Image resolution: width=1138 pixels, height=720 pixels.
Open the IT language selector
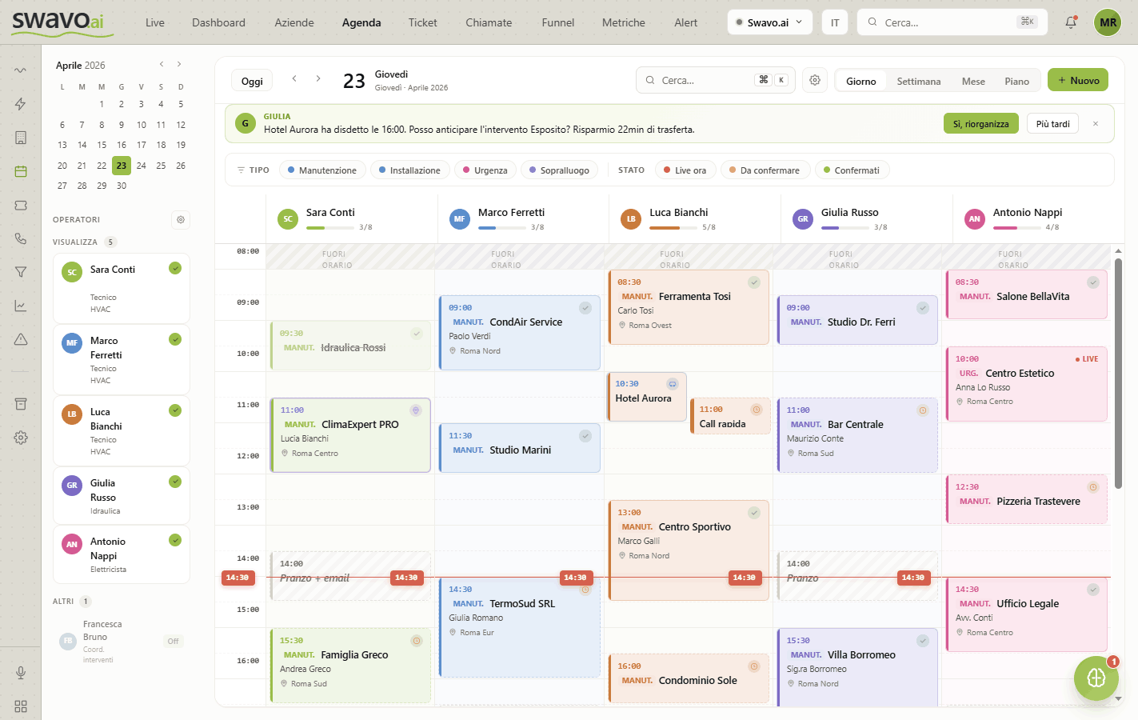[835, 22]
